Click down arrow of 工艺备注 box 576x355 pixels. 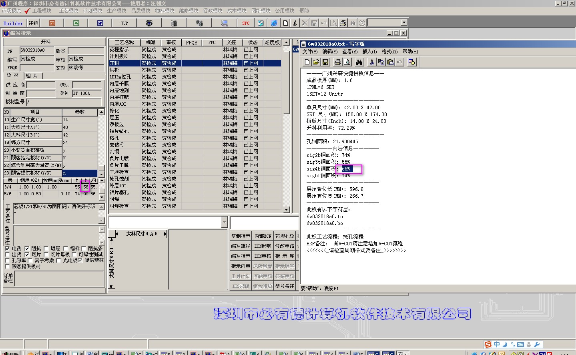pyautogui.click(x=102, y=221)
